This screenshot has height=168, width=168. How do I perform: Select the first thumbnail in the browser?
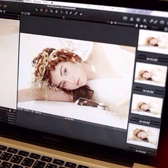pos(153,42)
